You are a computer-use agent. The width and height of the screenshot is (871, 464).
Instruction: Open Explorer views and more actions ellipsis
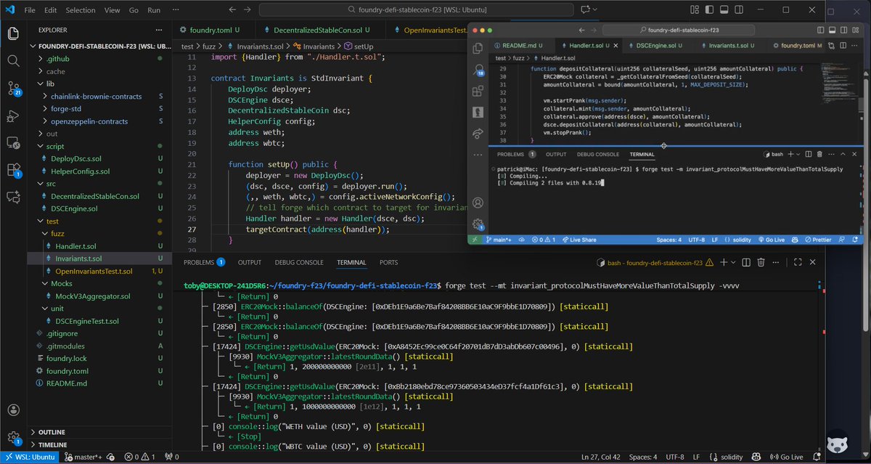click(x=159, y=30)
